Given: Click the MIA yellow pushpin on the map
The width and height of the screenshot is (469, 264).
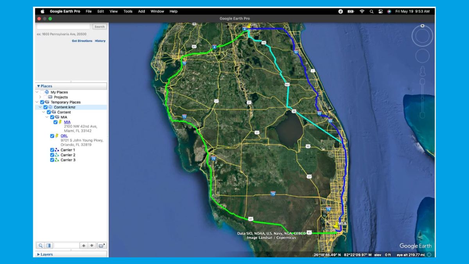Looking at the screenshot, I should (336, 224).
